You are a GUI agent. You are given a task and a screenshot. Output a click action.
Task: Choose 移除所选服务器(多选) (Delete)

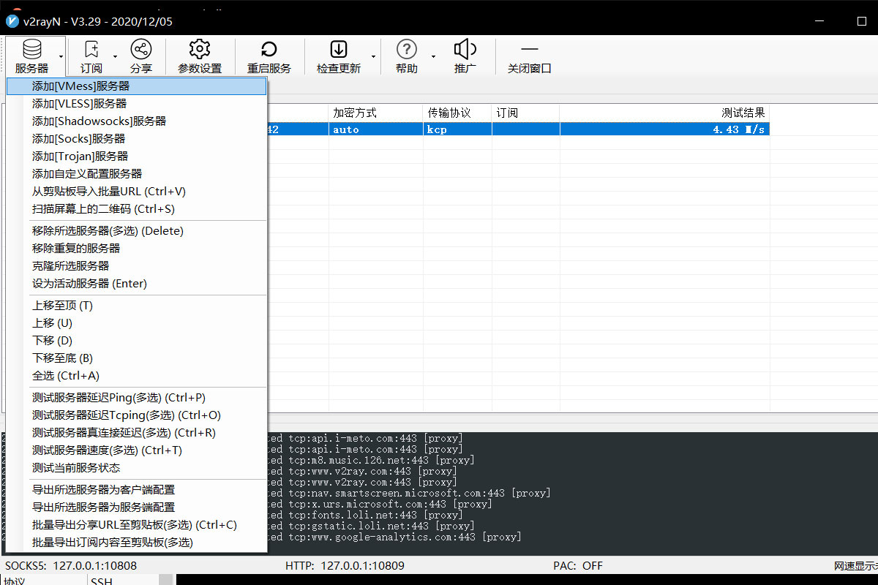click(x=136, y=231)
